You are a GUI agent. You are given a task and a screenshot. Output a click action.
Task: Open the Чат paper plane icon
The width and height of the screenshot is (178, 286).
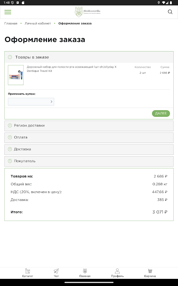(x=56, y=271)
